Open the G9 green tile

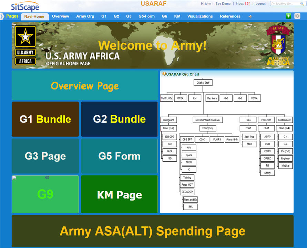coord(45,194)
